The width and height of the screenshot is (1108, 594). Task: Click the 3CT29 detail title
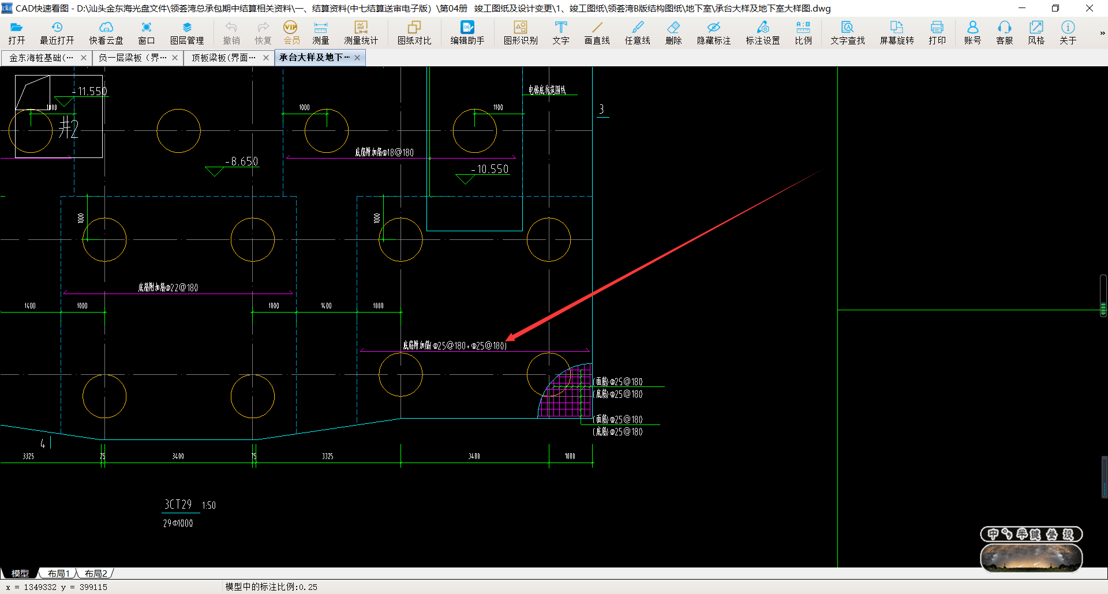point(178,505)
